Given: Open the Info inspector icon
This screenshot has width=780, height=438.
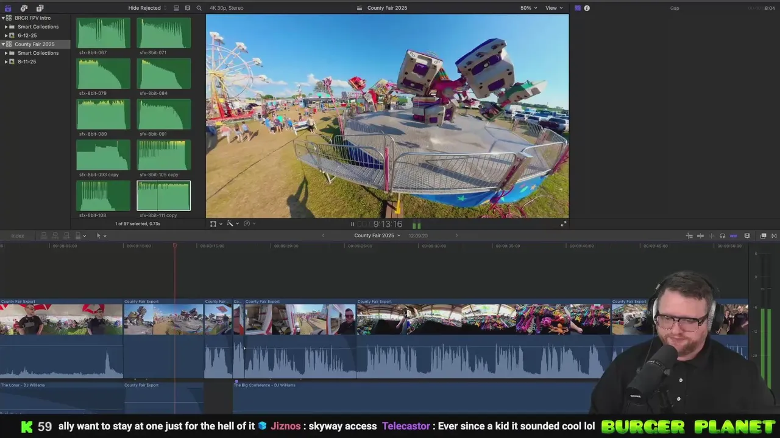Looking at the screenshot, I should 587,8.
